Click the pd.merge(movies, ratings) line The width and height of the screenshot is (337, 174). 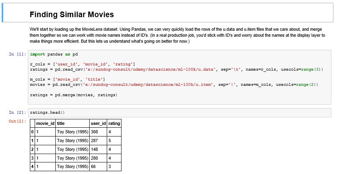[x=74, y=95]
